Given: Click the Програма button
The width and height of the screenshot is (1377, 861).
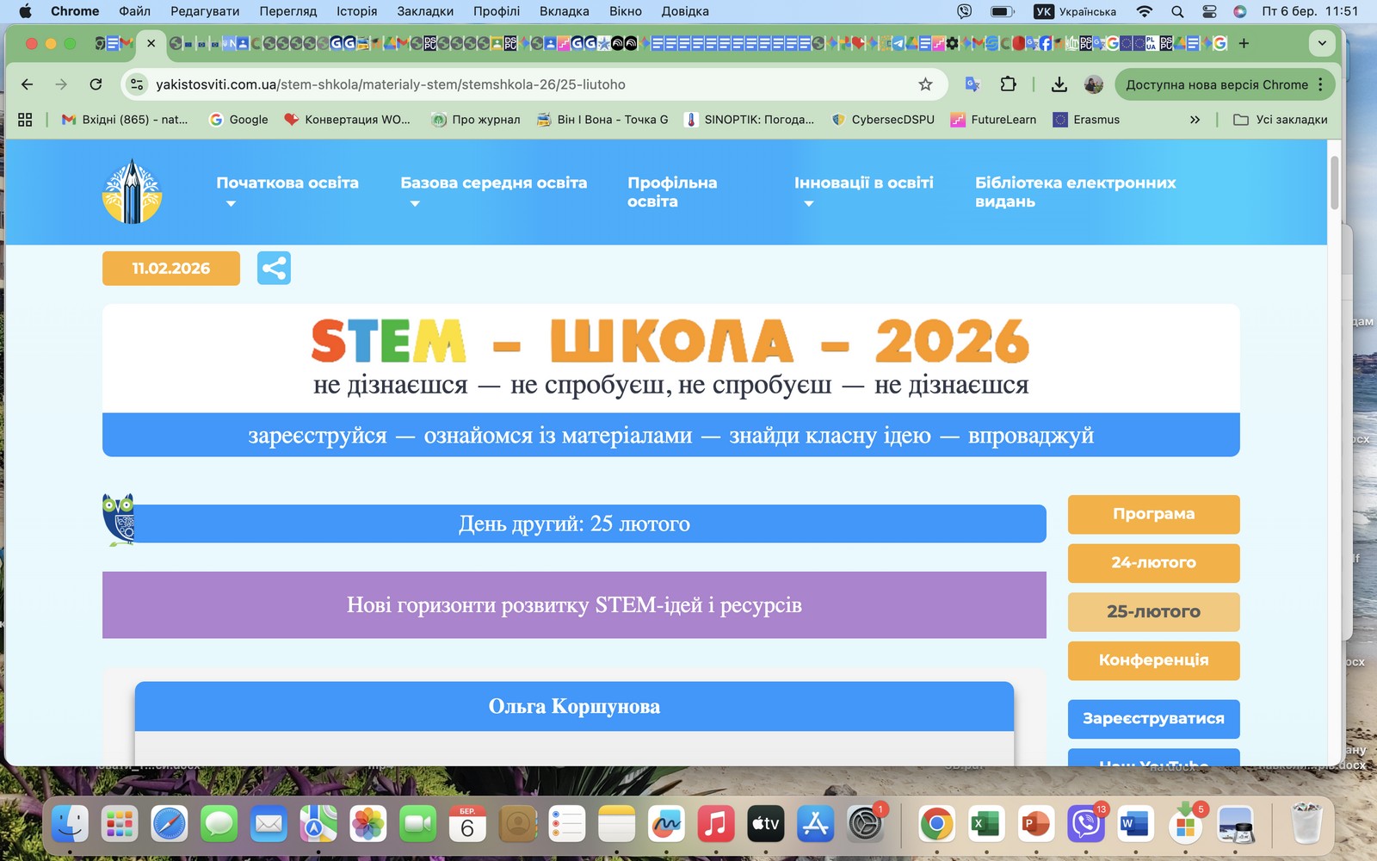Looking at the screenshot, I should pos(1153,514).
